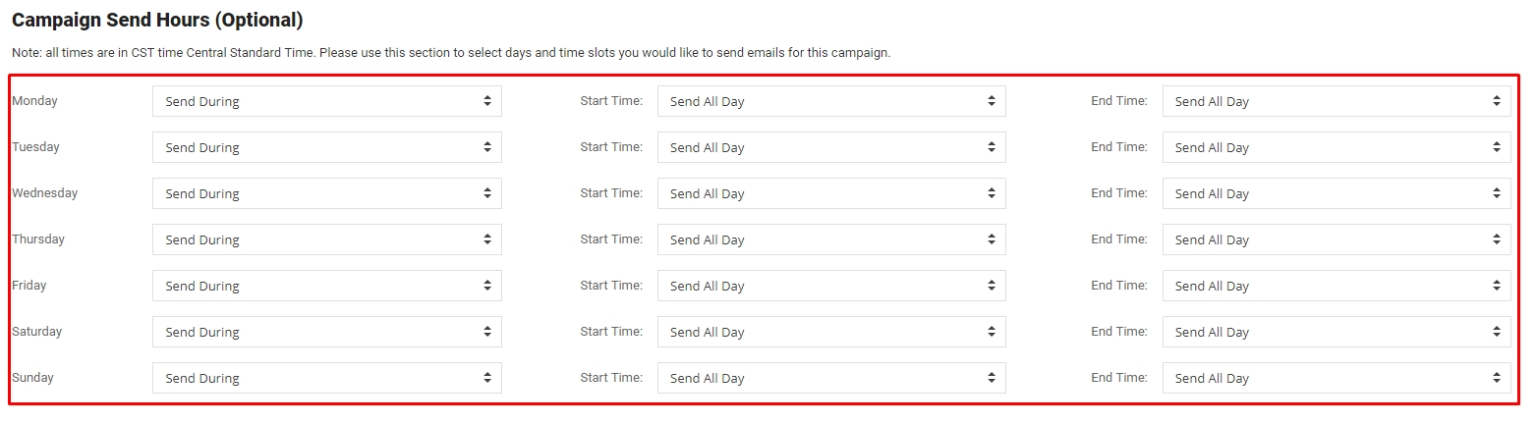
Task: Expand Sunday's Start Time selector
Action: pyautogui.click(x=831, y=378)
